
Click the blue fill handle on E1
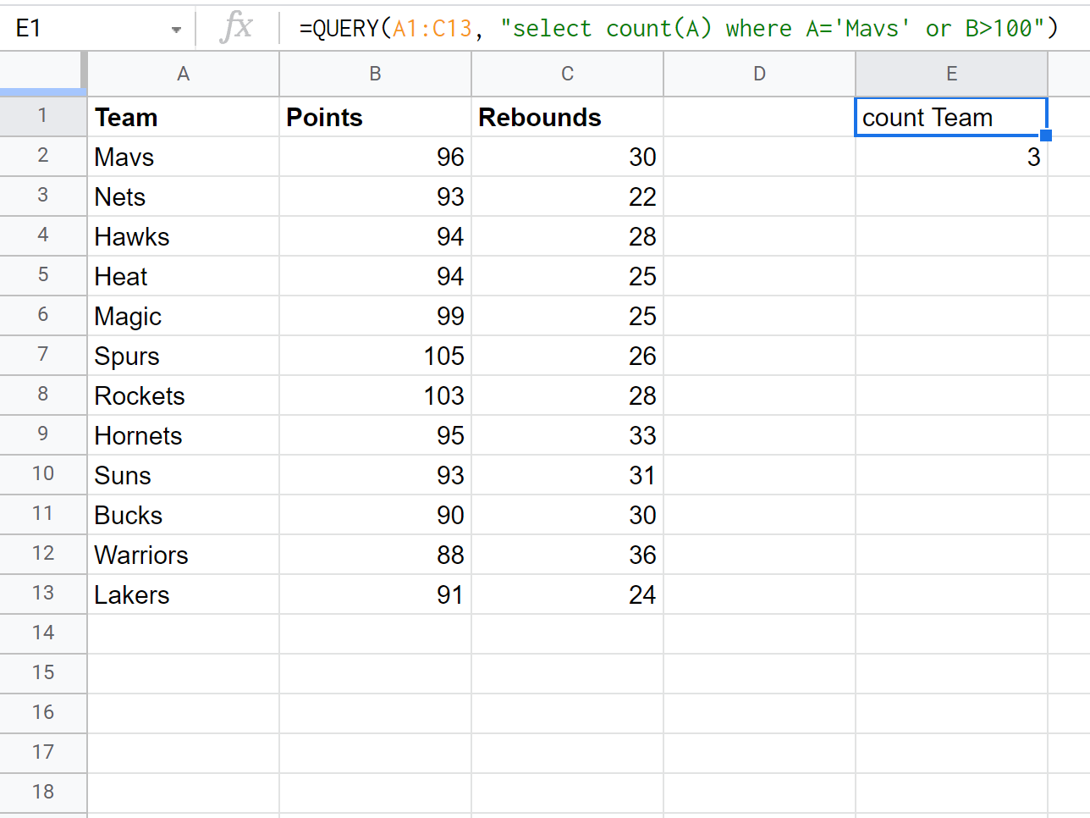[x=1046, y=135]
